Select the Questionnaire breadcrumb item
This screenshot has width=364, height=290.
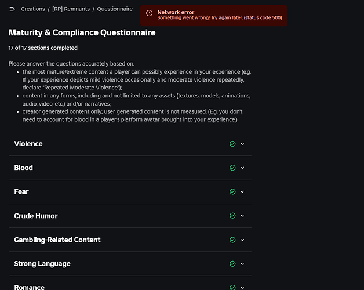(115, 9)
